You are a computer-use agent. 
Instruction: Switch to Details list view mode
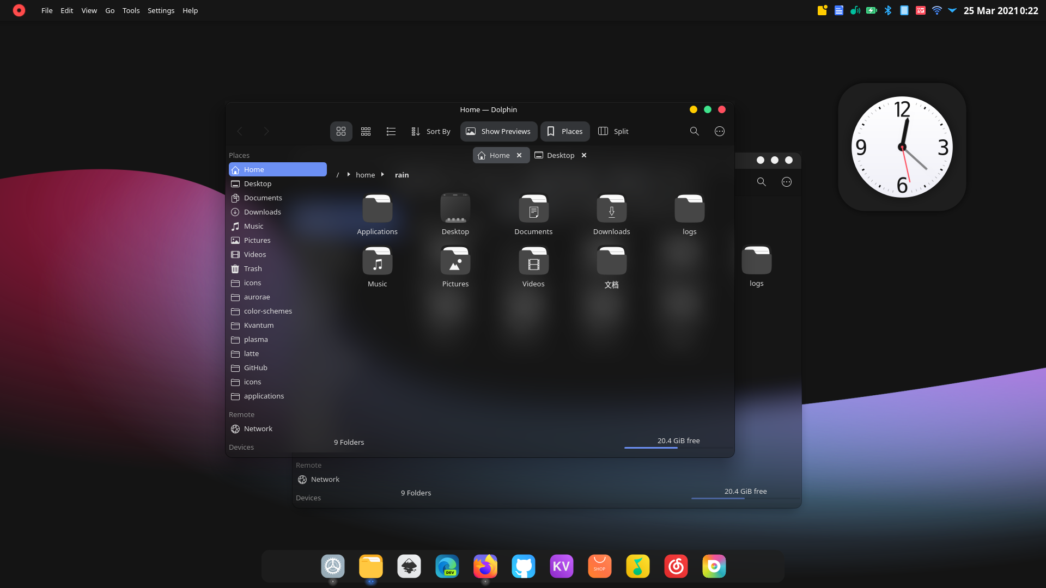tap(391, 131)
